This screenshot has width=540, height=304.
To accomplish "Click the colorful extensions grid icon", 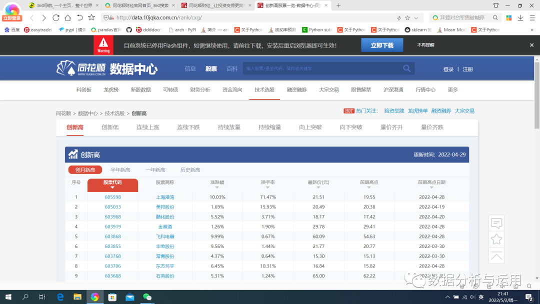I will click(x=508, y=17).
